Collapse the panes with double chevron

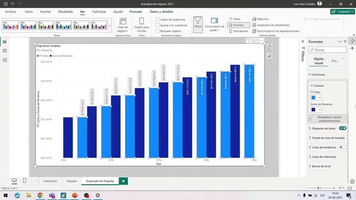pos(303,42)
